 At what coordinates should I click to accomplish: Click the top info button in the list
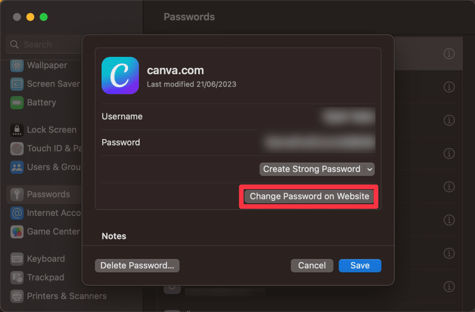[449, 54]
